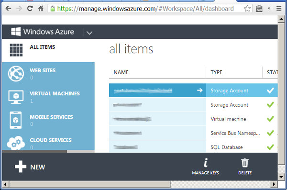Click the page vertical scrollbar thumb
The width and height of the screenshot is (287, 190).
pyautogui.click(x=281, y=93)
